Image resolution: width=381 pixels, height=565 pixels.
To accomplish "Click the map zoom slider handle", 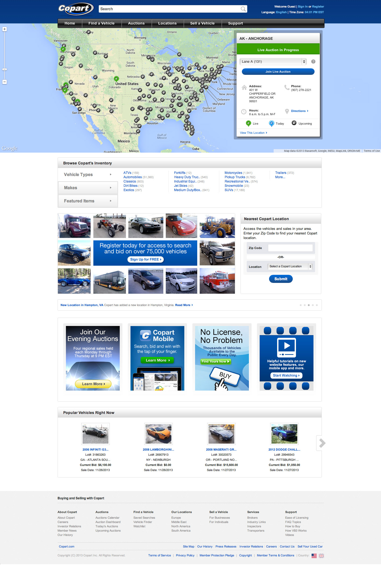I will 5,69.
